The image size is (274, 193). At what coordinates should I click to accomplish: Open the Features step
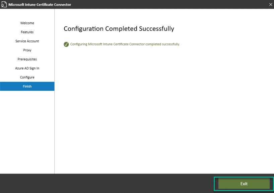point(27,32)
